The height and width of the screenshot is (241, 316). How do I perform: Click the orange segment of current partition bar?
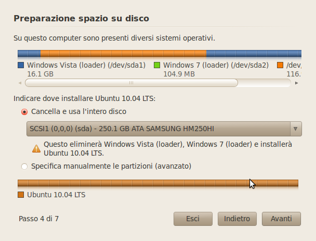(123, 54)
